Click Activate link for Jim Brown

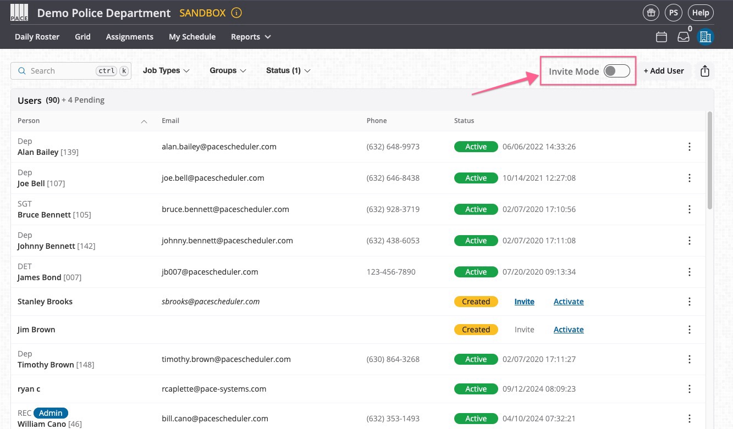(568, 330)
